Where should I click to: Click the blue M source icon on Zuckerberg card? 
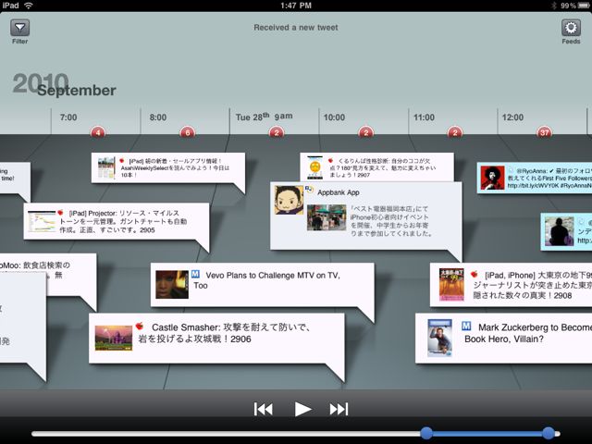466,326
